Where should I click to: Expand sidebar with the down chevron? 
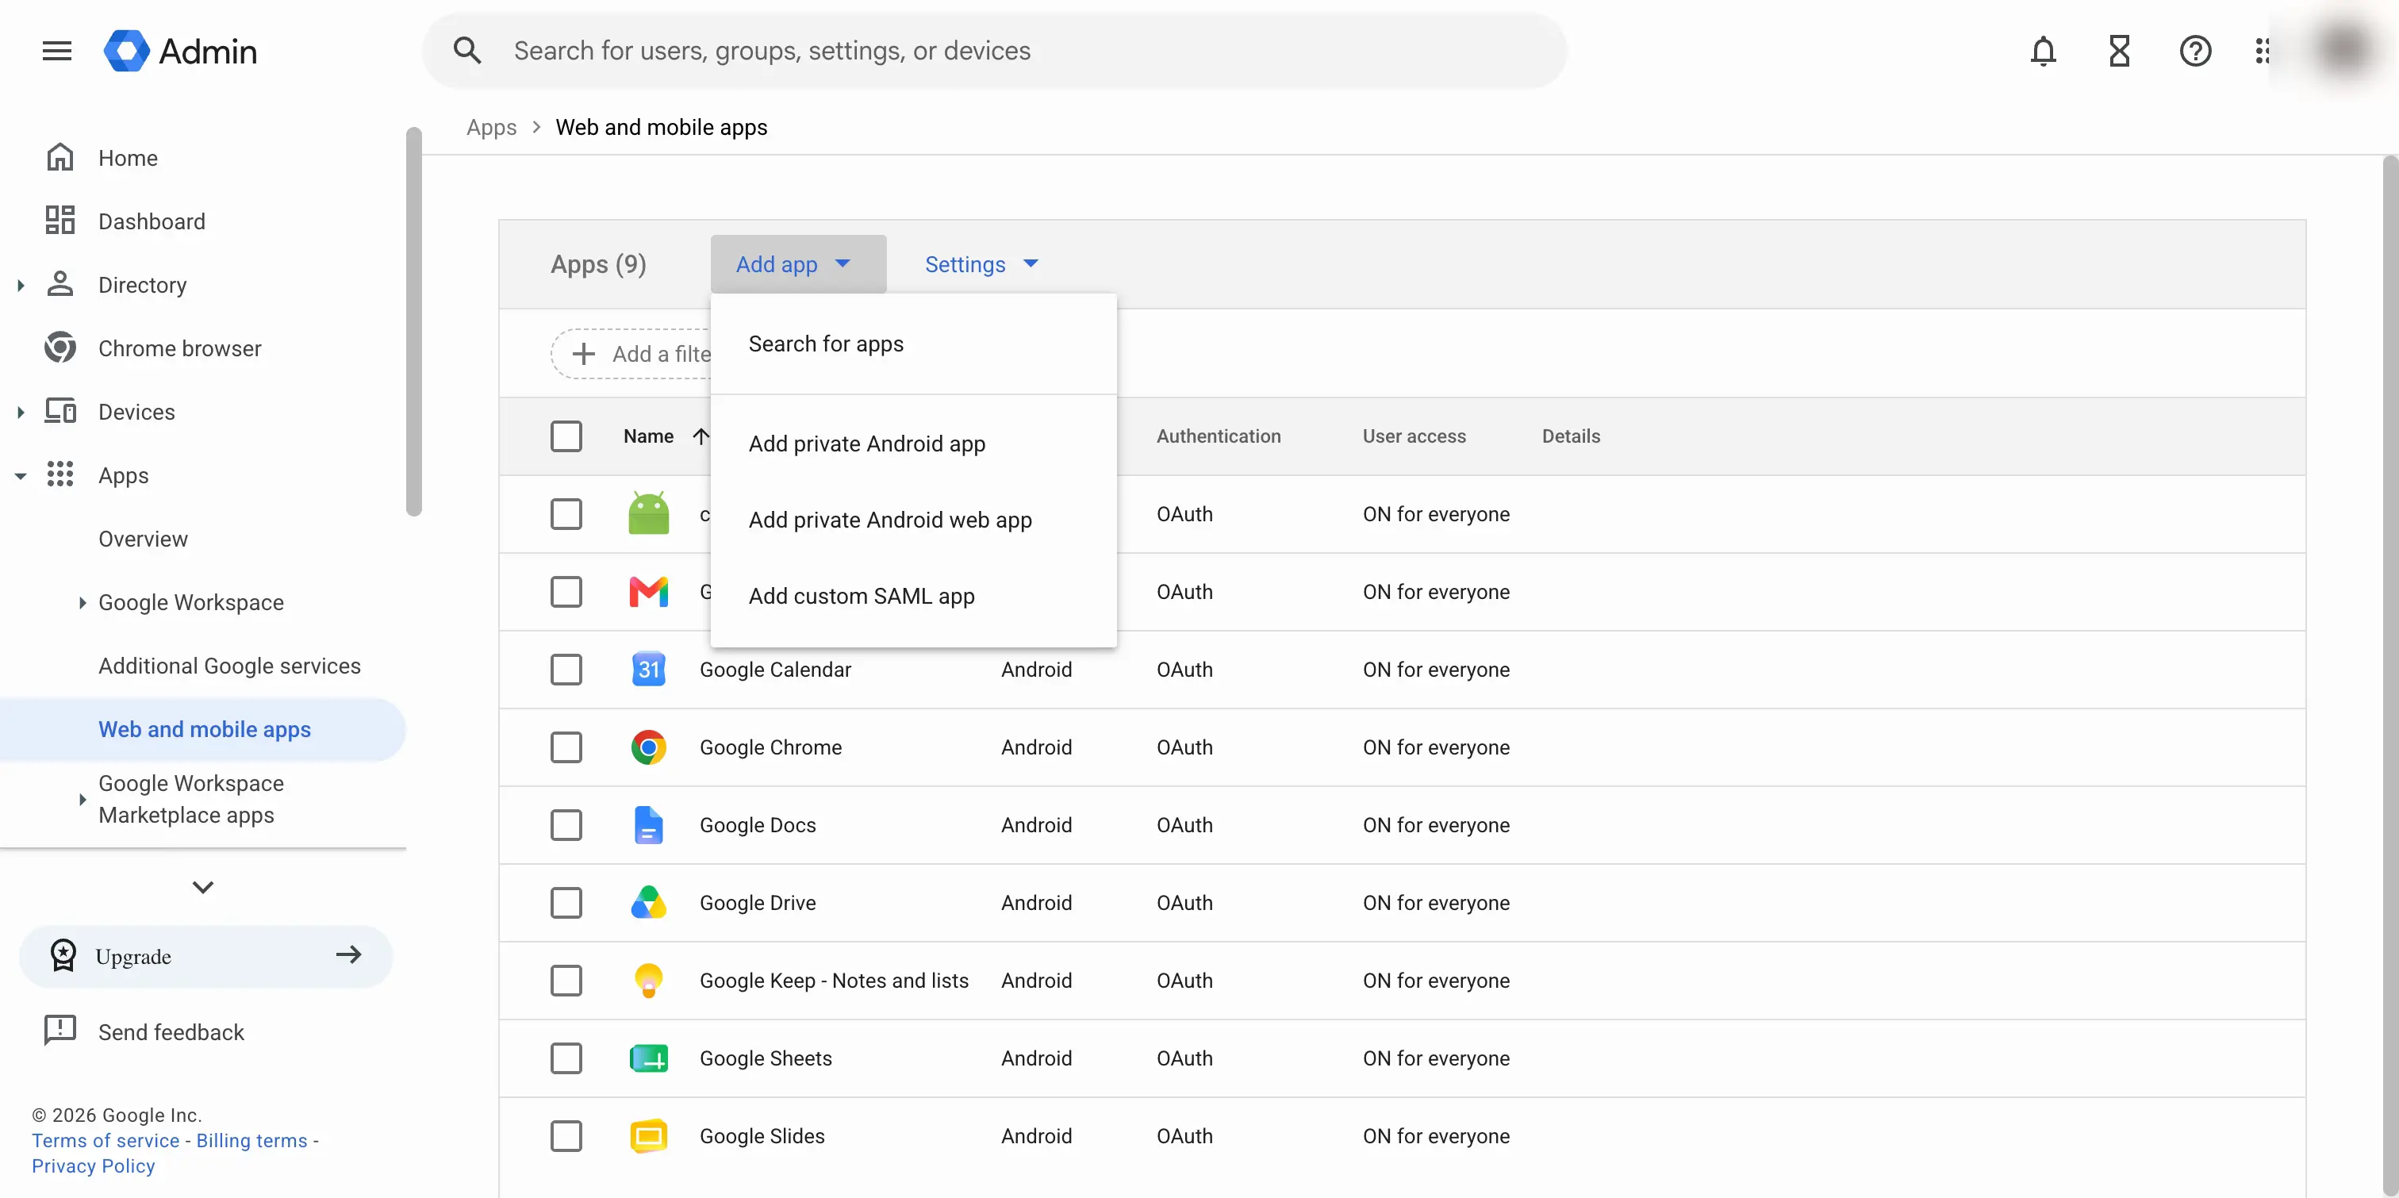[203, 886]
